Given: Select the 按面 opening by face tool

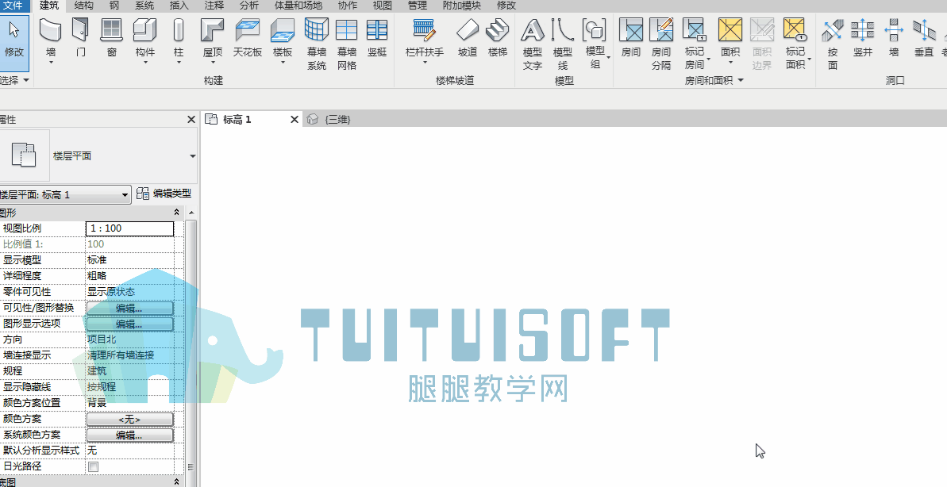Looking at the screenshot, I should (x=833, y=44).
